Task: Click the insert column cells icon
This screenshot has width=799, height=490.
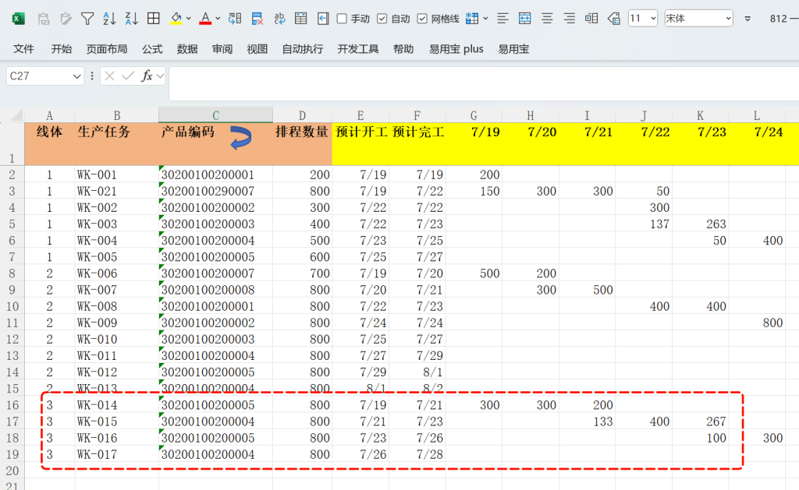Action: 591,19
